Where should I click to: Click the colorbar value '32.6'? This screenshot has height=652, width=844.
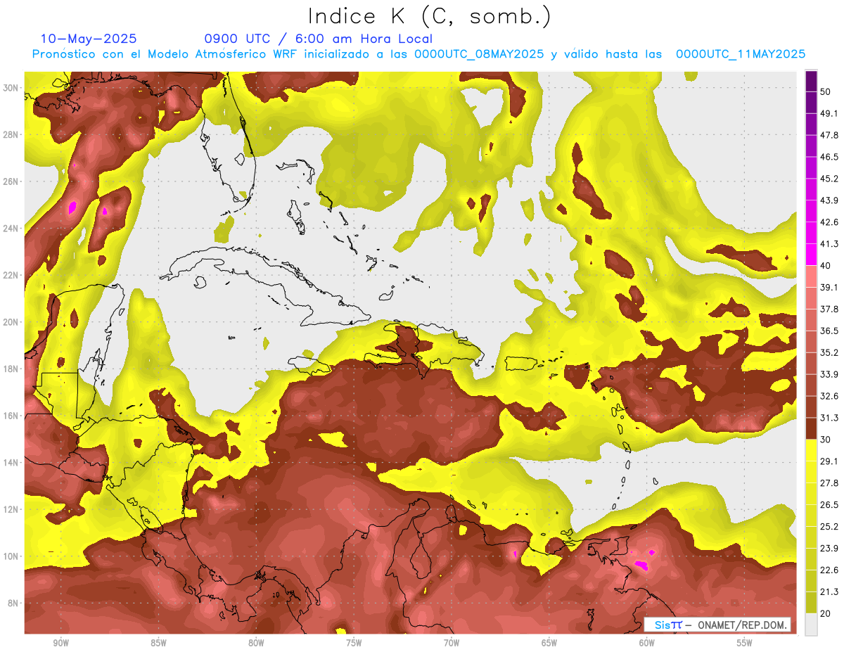coord(829,396)
